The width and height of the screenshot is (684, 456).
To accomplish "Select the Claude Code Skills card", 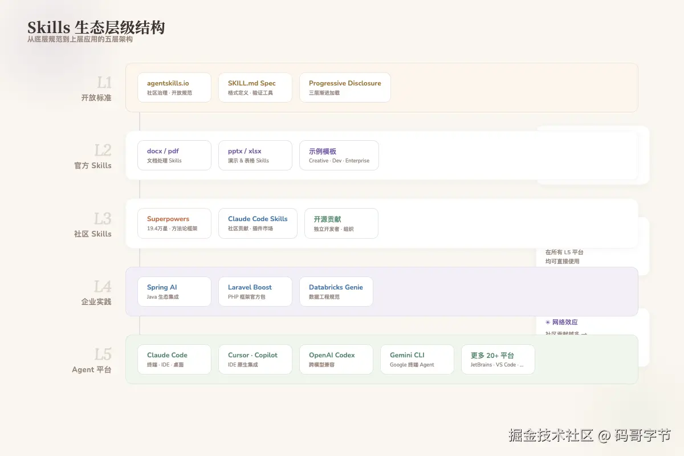I will [x=258, y=223].
